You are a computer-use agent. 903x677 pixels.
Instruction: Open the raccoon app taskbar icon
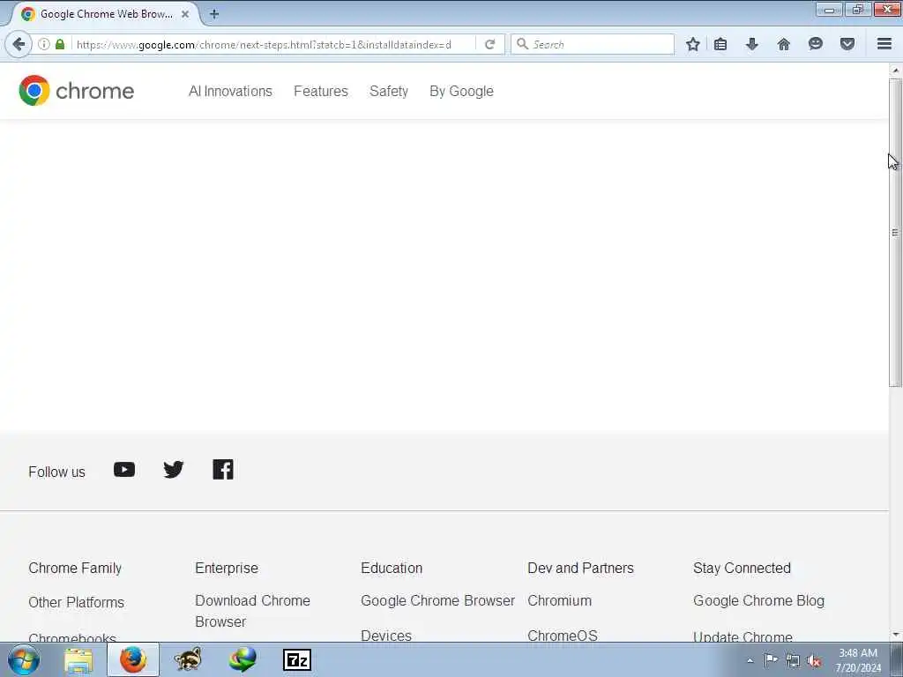coord(188,659)
